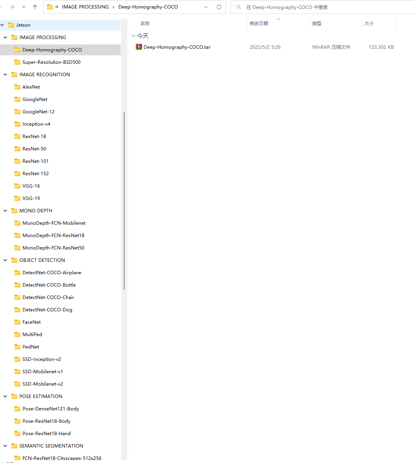The image size is (414, 463).
Task: Click the 123,302 KB size cell
Action: [381, 47]
